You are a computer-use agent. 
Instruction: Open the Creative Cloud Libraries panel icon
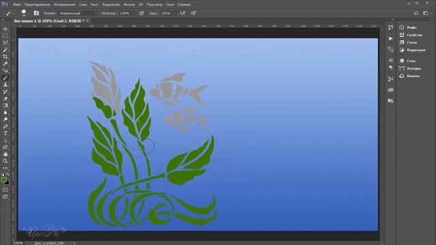[x=390, y=90]
